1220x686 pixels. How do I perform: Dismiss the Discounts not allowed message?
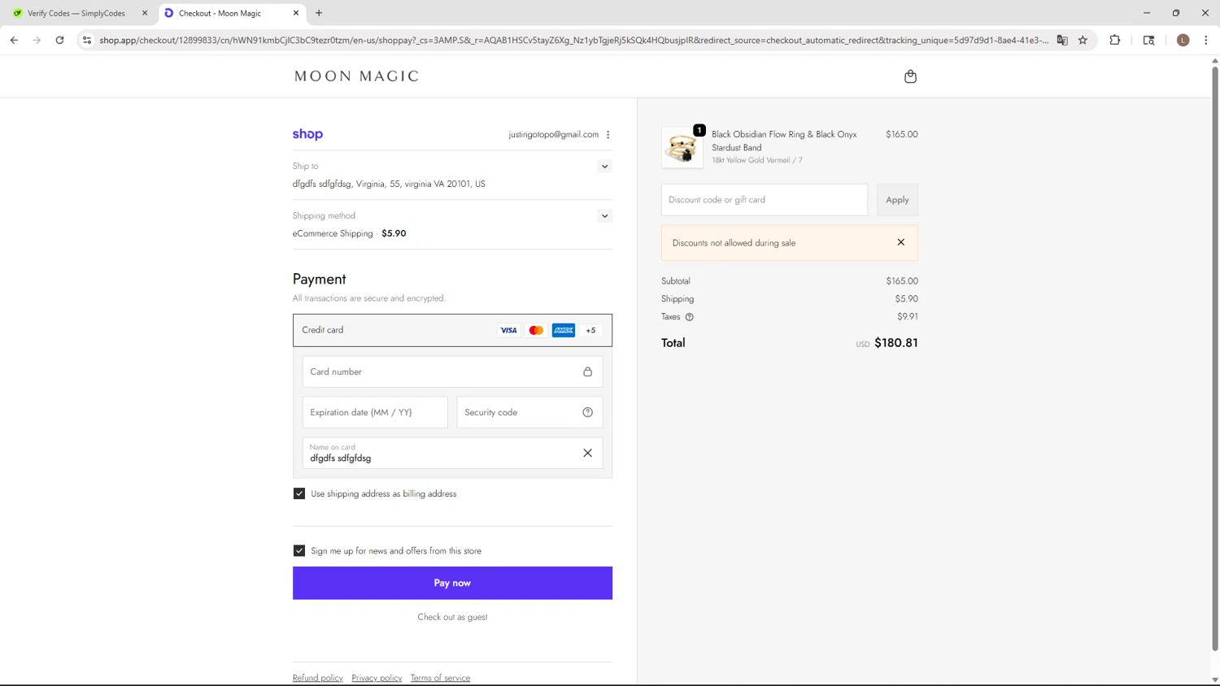coord(900,242)
